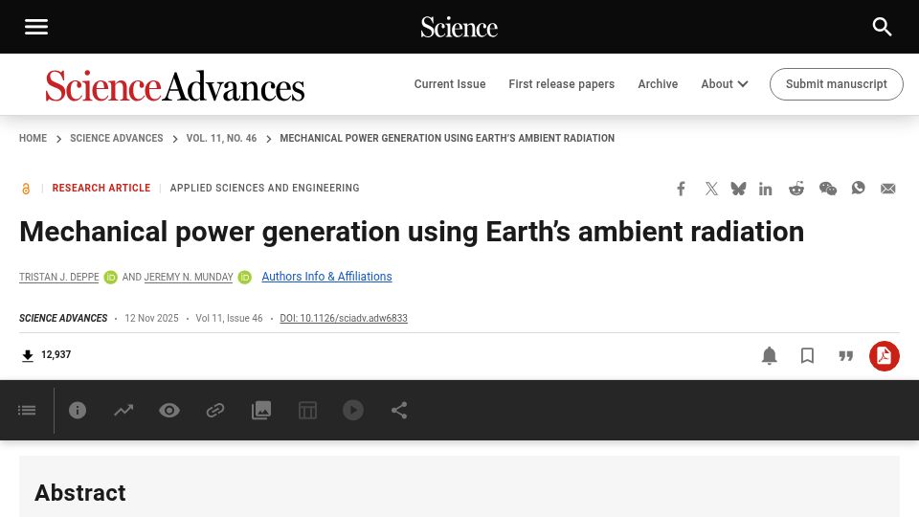Viewport: 919px width, 517px height.
Task: Open site search magnifier
Action: pyautogui.click(x=882, y=27)
